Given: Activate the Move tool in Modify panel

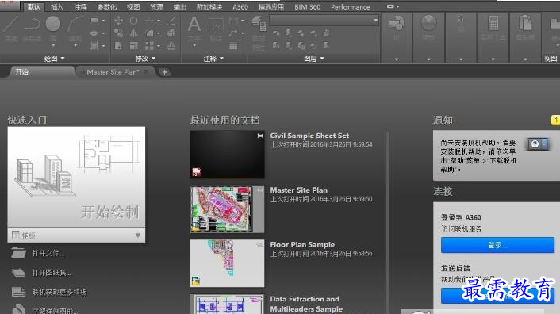Looking at the screenshot, I should (x=118, y=21).
